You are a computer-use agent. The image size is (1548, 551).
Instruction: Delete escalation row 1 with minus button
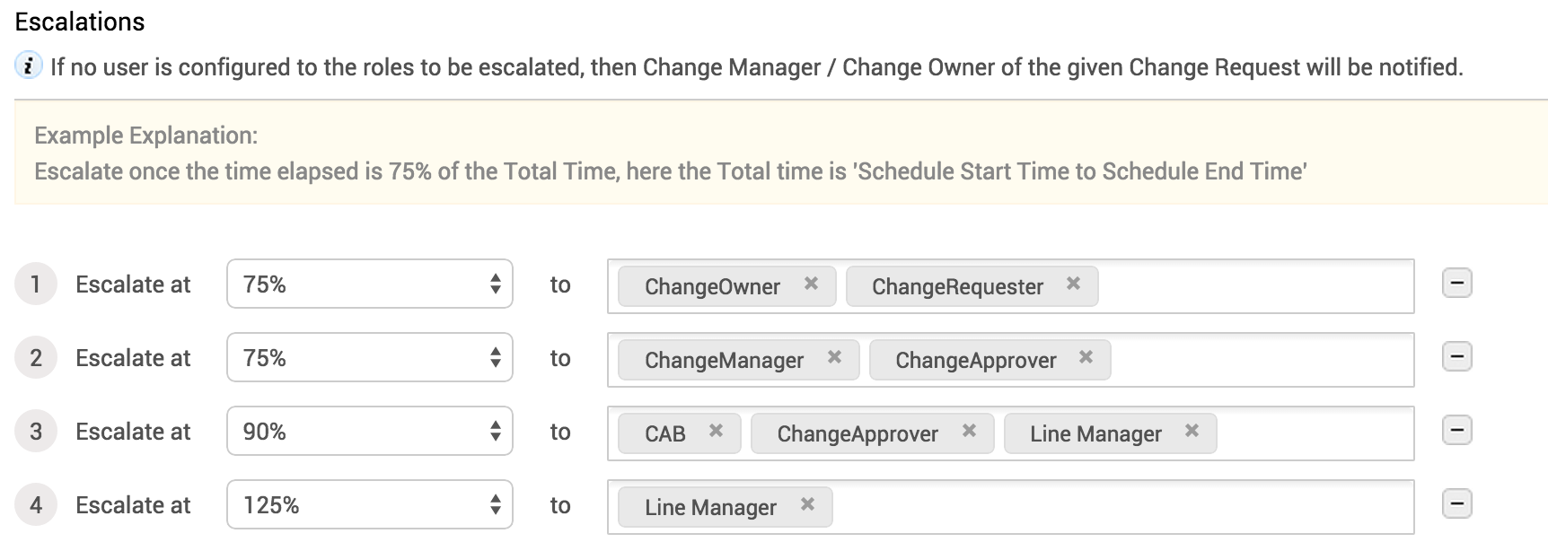click(x=1456, y=284)
